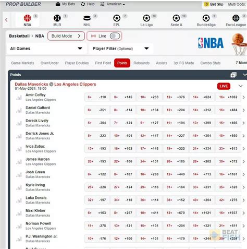Show more point lines for Amir Coffey
This screenshot has width=247, height=249.
pos(243,97)
